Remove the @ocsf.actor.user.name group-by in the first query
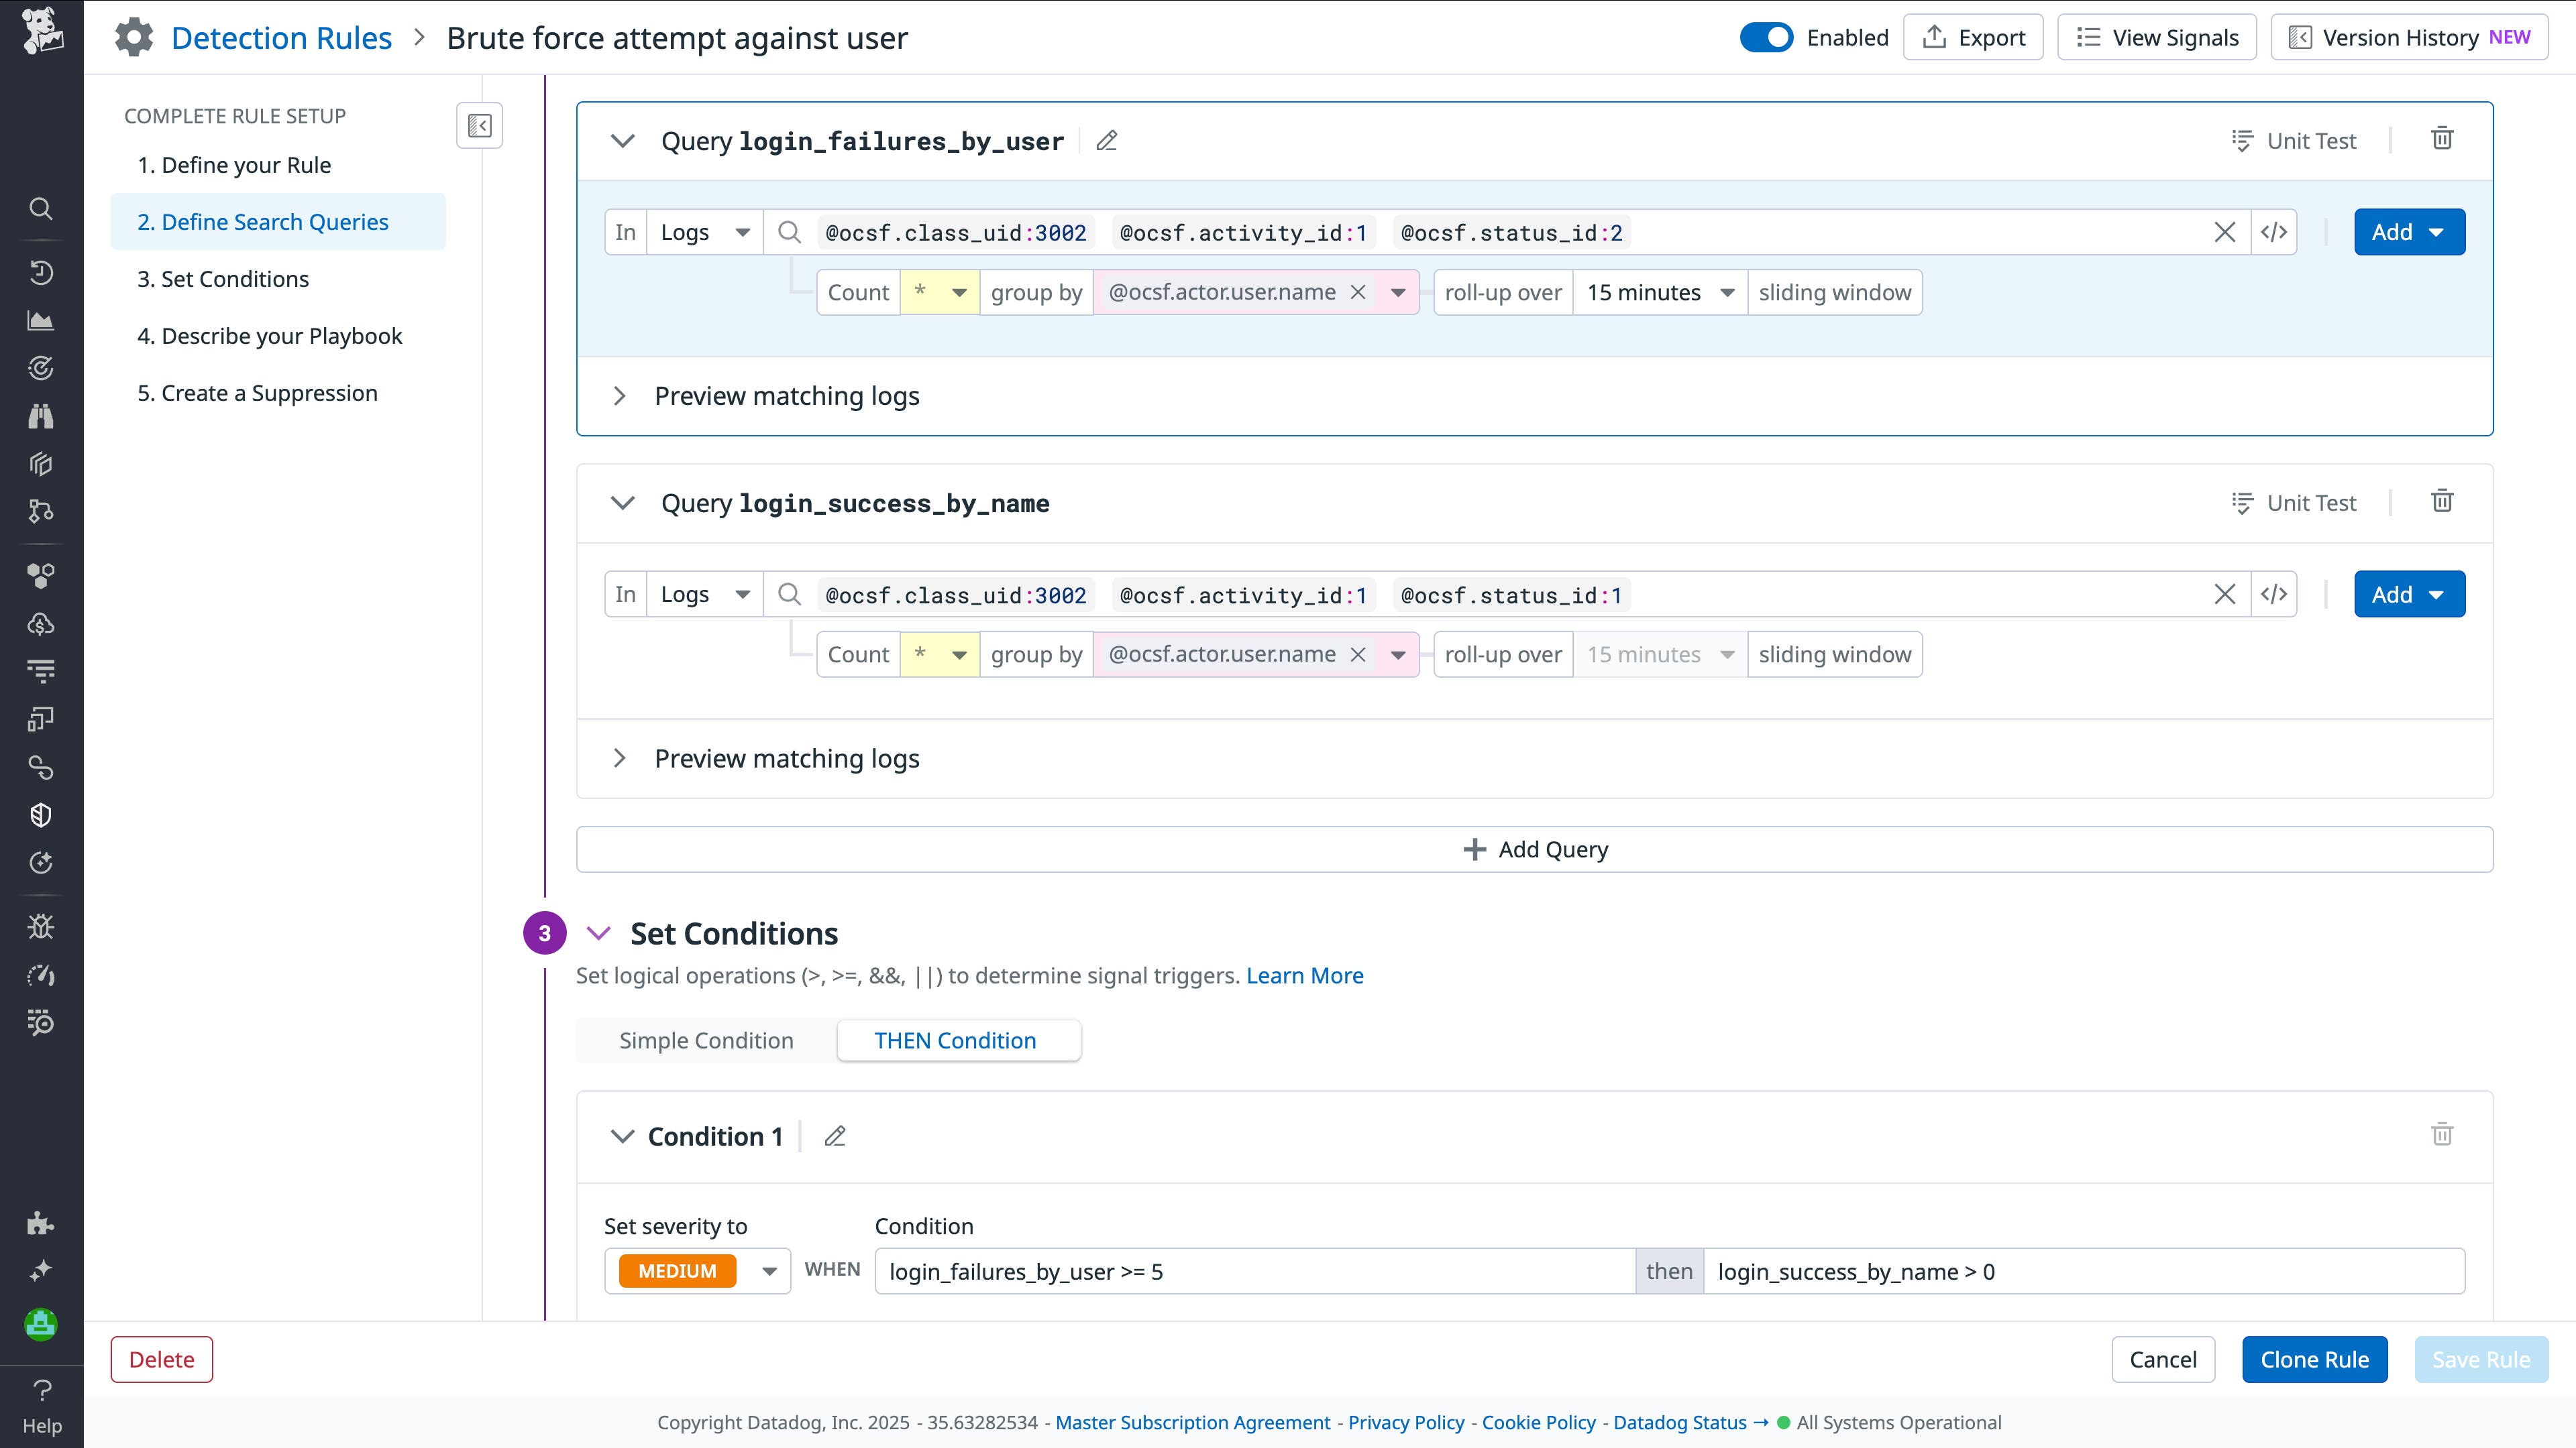This screenshot has width=2576, height=1448. [1358, 293]
